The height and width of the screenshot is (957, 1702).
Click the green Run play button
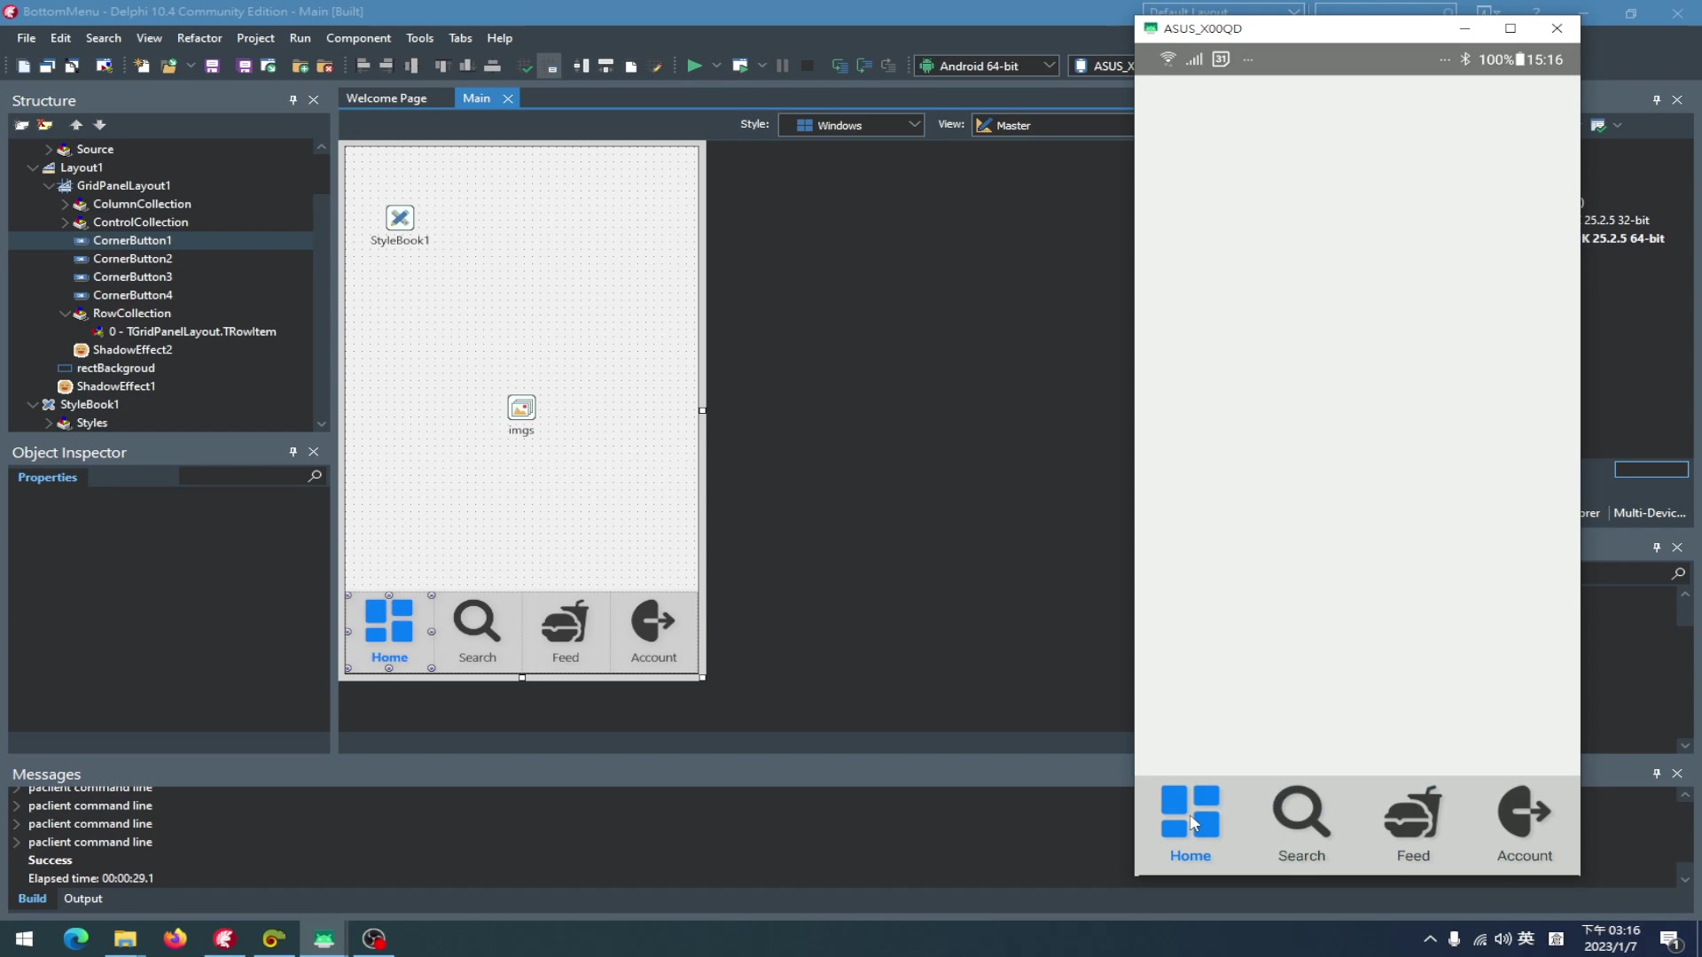click(694, 66)
